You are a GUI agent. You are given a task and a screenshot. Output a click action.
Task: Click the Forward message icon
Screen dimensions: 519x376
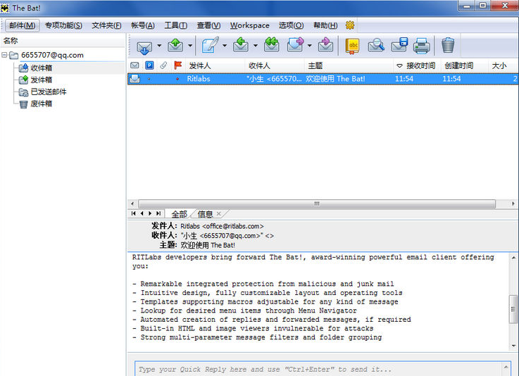[295, 44]
